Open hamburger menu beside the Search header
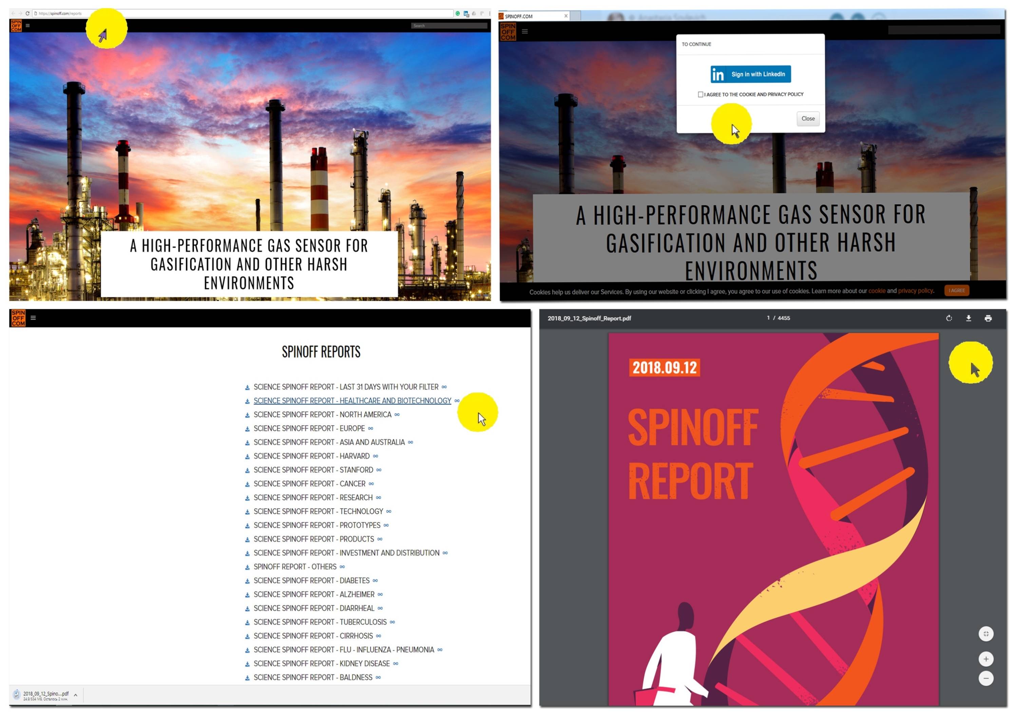This screenshot has height=719, width=1016. point(27,26)
